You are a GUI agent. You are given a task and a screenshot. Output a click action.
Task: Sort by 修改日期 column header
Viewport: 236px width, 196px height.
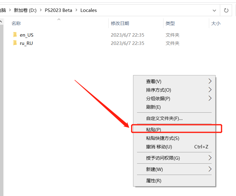click(x=120, y=23)
